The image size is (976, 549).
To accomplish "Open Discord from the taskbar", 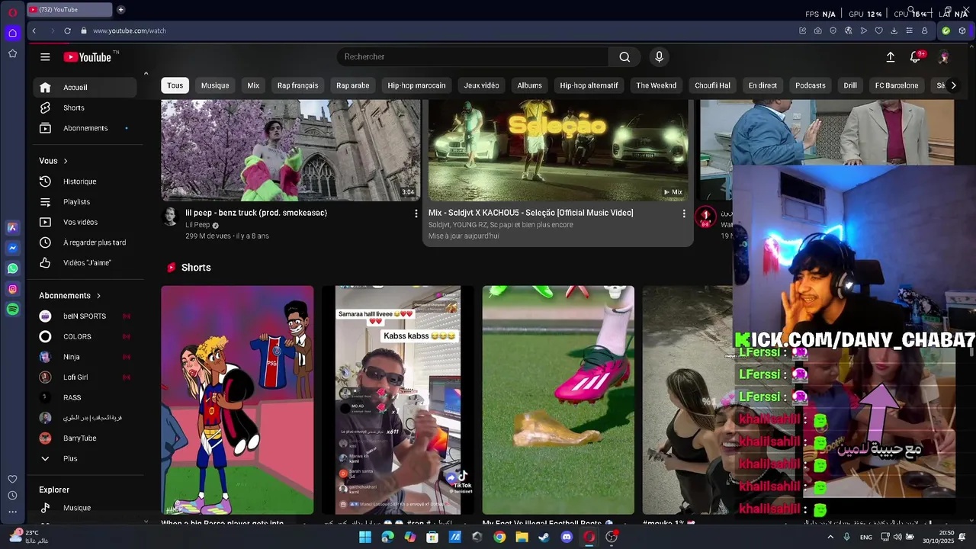I will pyautogui.click(x=567, y=537).
